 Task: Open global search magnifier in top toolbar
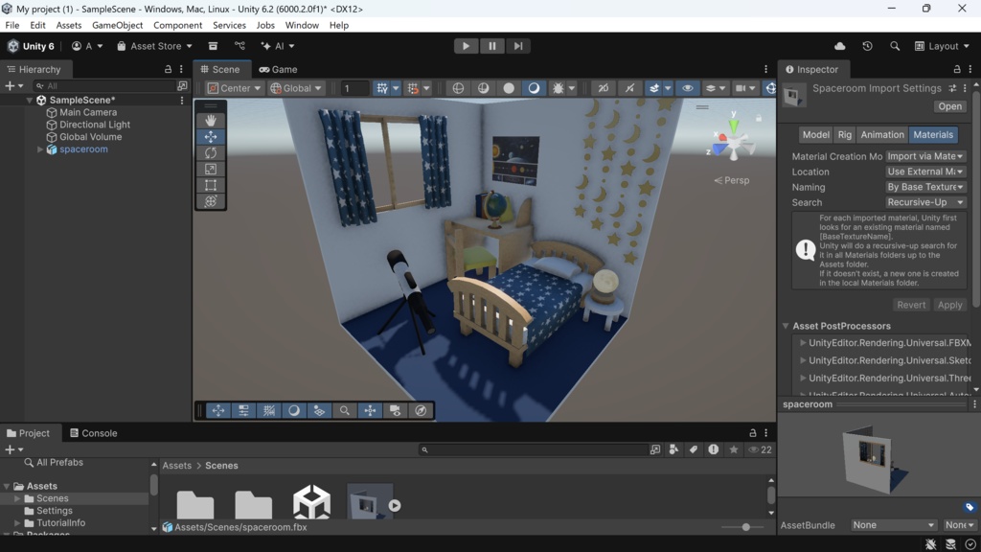[895, 46]
